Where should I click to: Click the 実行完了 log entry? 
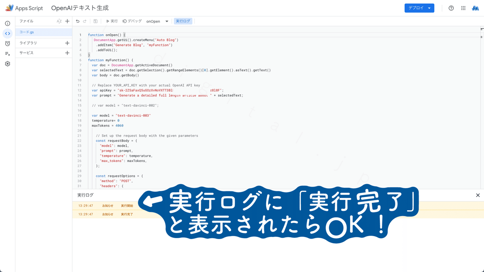tap(127, 214)
